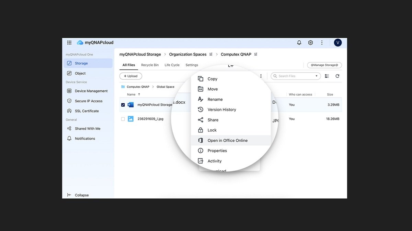Open the user avatar V menu
The width and height of the screenshot is (412, 231).
(338, 43)
